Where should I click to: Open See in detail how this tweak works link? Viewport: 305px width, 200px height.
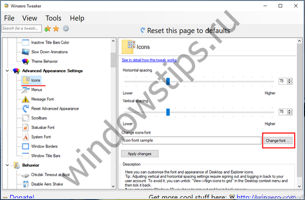(149, 60)
